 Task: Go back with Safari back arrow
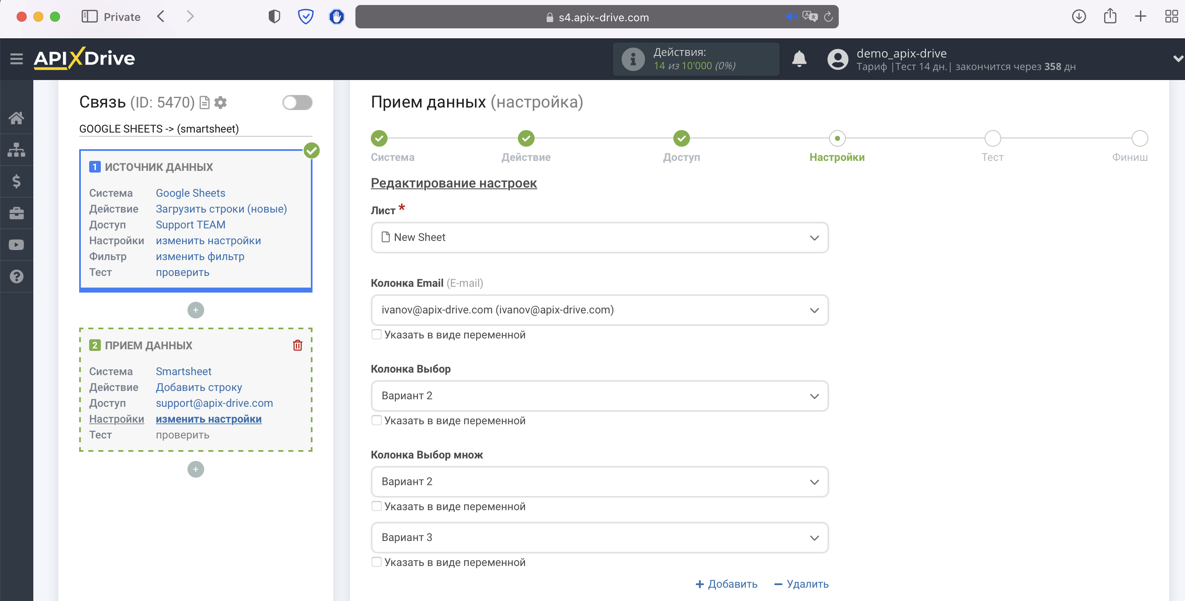click(x=160, y=17)
